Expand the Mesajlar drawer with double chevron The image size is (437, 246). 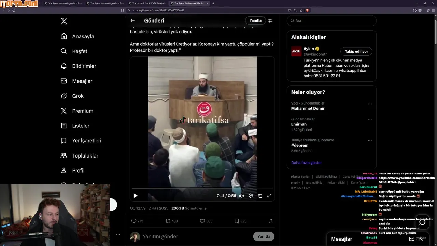click(x=421, y=239)
